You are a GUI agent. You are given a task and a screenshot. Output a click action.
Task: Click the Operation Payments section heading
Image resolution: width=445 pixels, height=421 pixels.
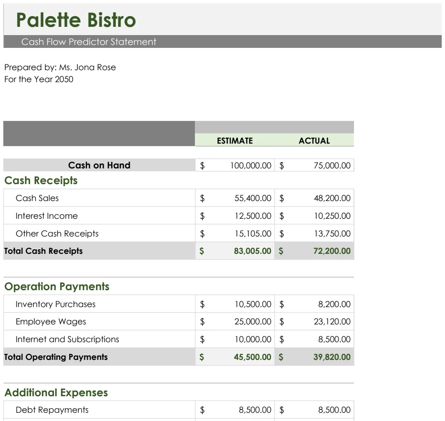coord(57,286)
